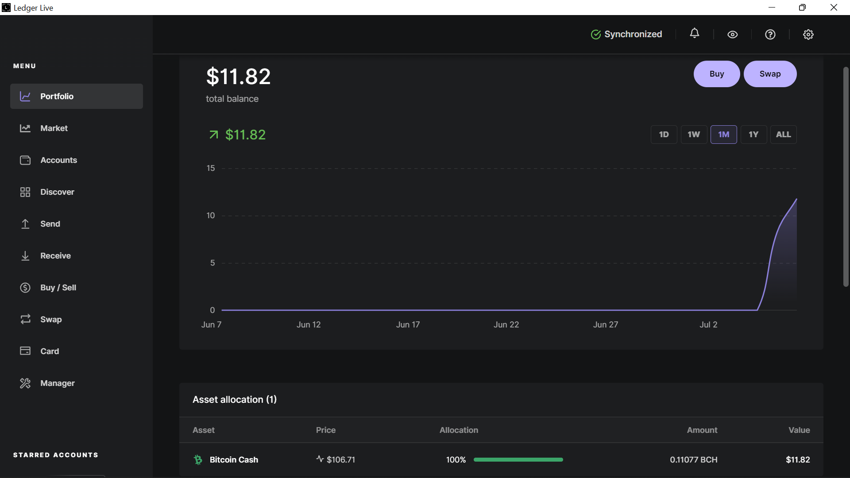Select the 1W time range
Image resolution: width=850 pixels, height=478 pixels.
(x=694, y=135)
